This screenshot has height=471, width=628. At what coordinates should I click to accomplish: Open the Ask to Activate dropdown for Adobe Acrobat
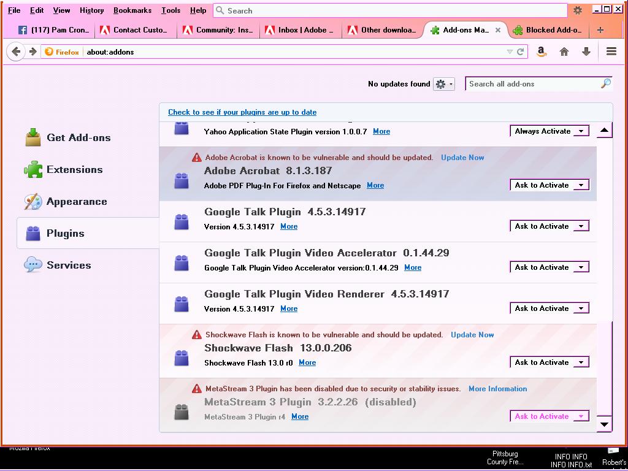click(x=549, y=185)
